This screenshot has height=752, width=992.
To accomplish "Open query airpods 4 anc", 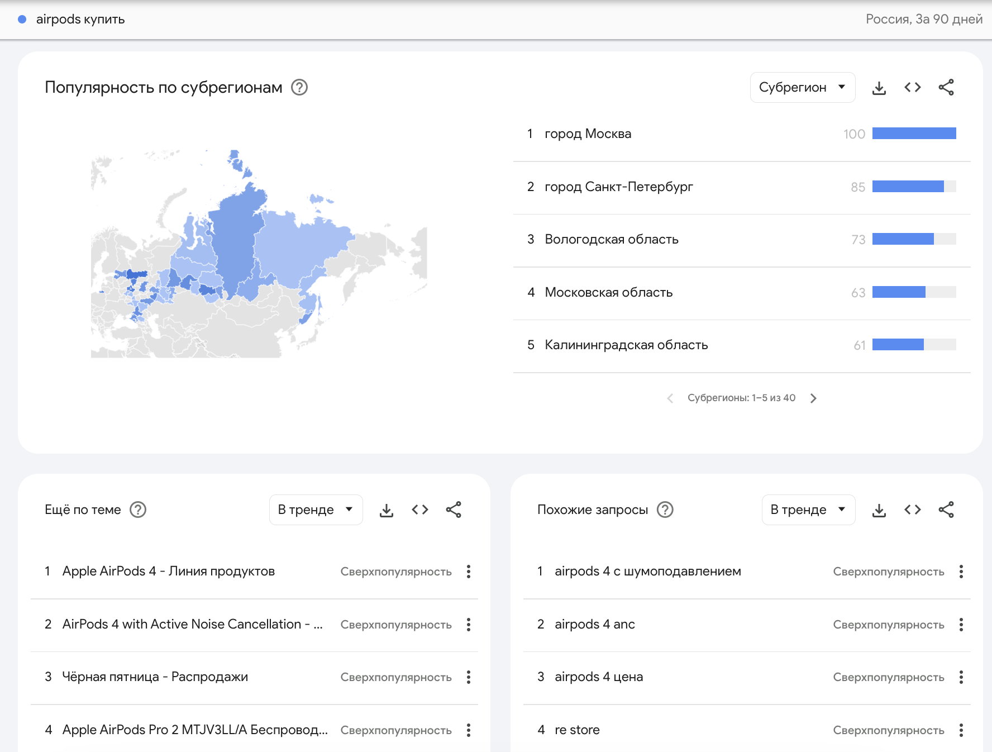I will [x=595, y=624].
